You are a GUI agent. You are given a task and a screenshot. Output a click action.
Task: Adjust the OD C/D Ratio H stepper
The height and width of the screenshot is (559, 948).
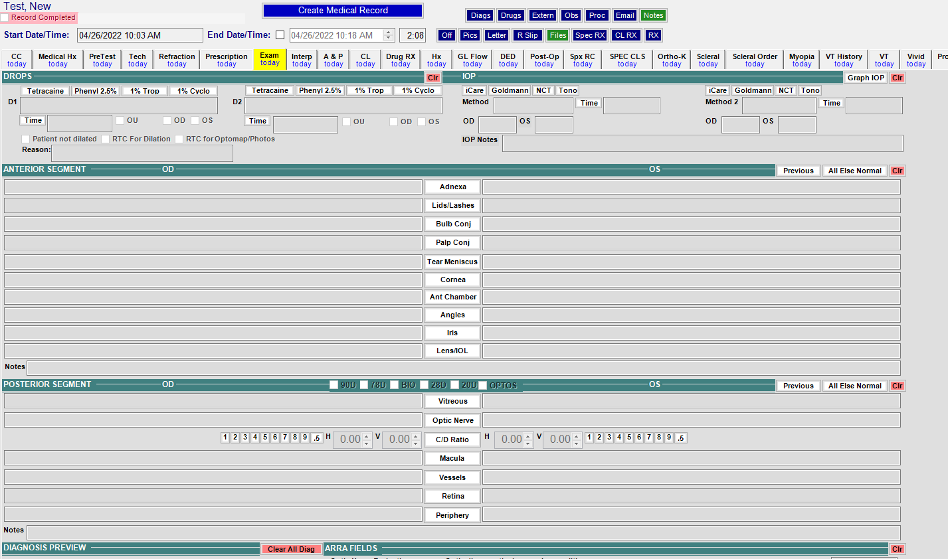pos(366,439)
